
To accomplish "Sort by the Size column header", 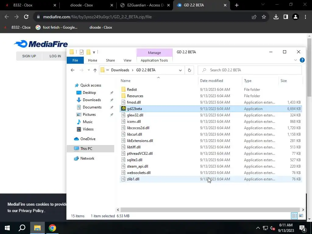I will (284, 80).
